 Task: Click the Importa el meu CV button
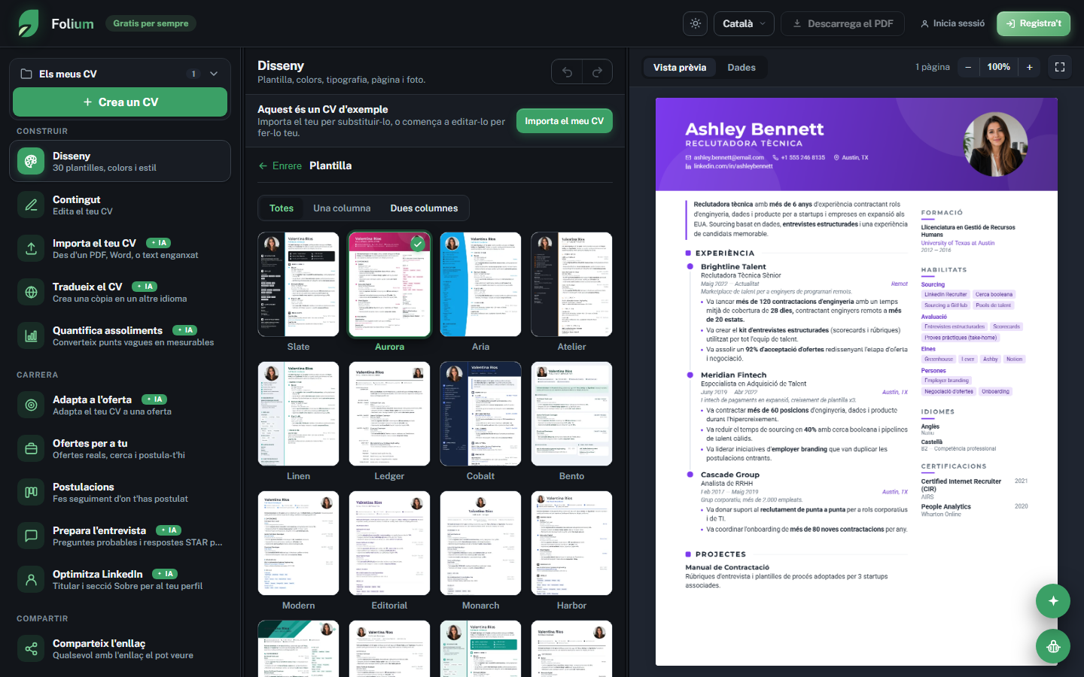(564, 121)
